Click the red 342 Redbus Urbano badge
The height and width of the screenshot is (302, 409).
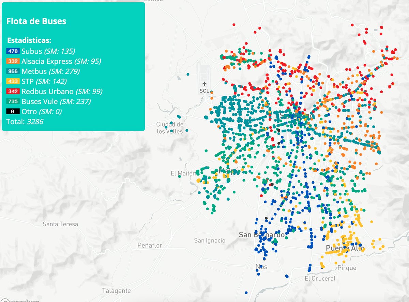[13, 91]
